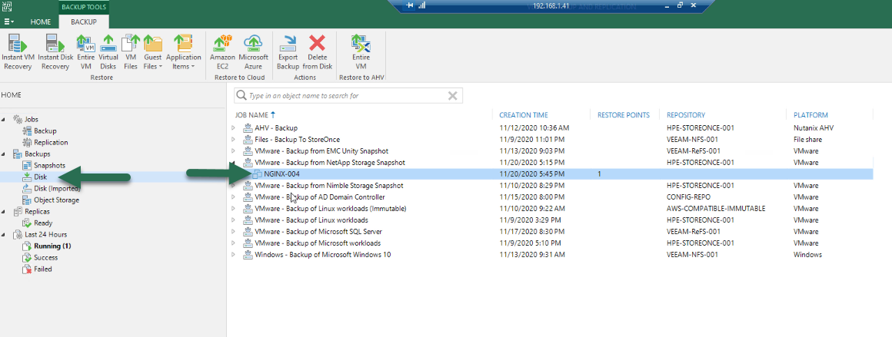The height and width of the screenshot is (337, 892).
Task: Click AHV - Backup job icon
Action: pyautogui.click(x=248, y=128)
